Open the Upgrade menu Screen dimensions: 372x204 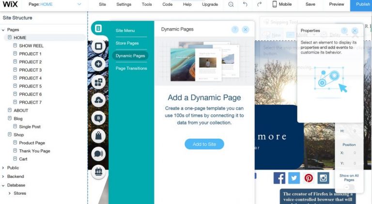(210, 4)
